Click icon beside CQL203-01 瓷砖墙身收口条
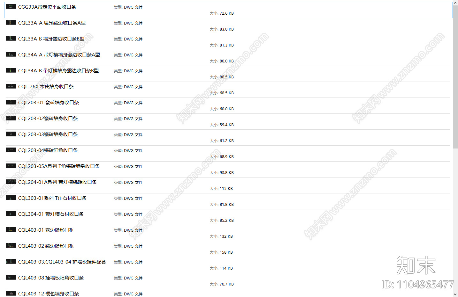 pyautogui.click(x=11, y=102)
